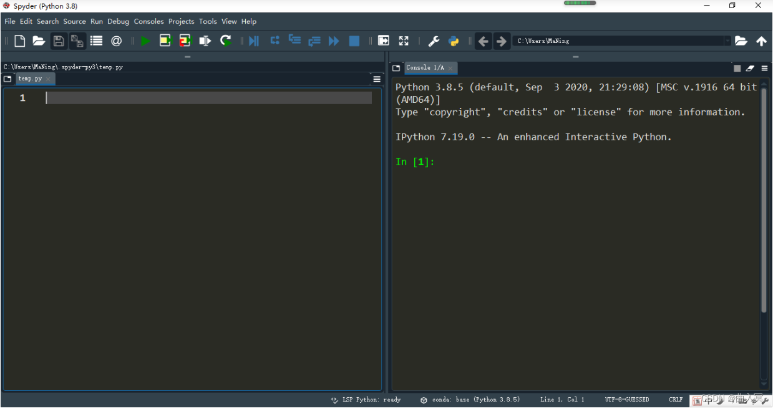
Task: Close the temp.py tab
Action: [x=49, y=79]
